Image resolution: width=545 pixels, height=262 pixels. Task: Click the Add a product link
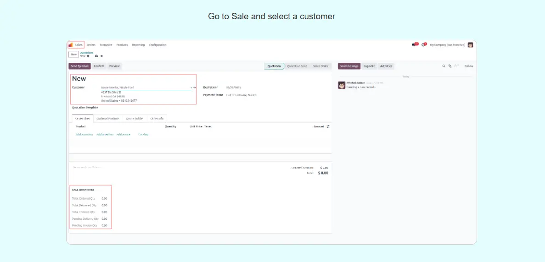84,135
